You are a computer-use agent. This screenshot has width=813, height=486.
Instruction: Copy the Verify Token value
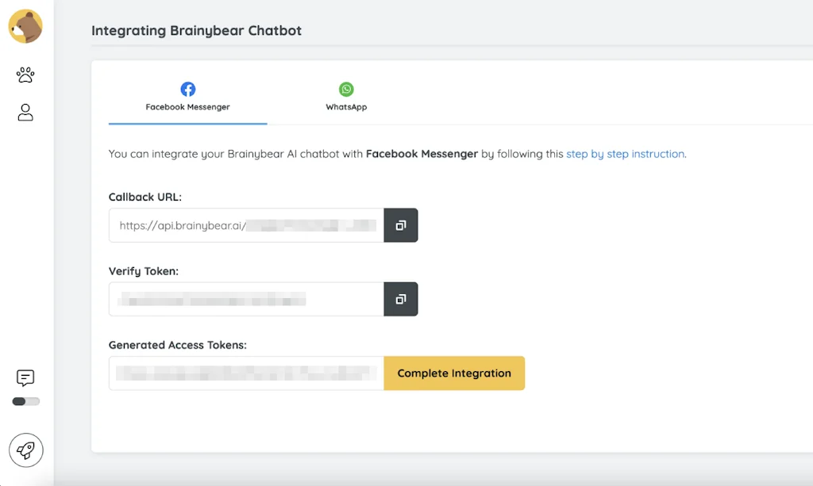click(401, 299)
